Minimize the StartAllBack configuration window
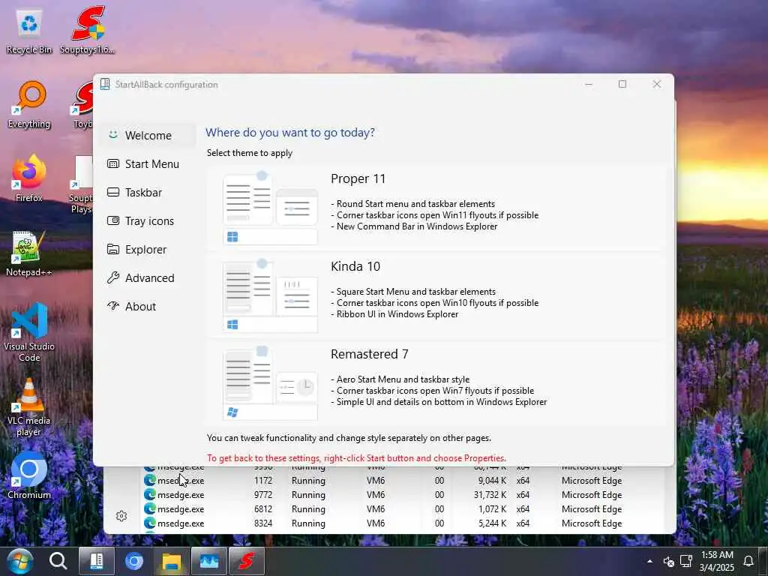Image resolution: width=768 pixels, height=576 pixels. tap(589, 84)
